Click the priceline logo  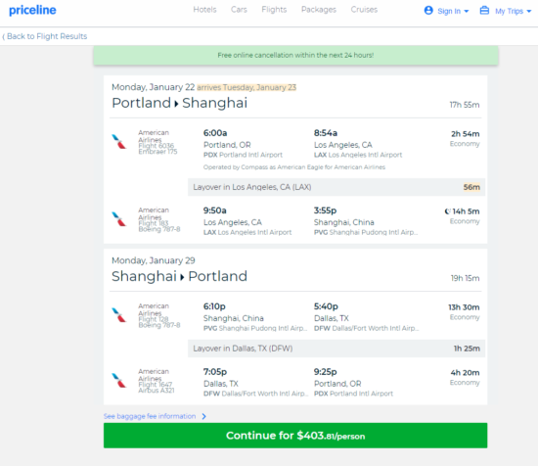32,11
